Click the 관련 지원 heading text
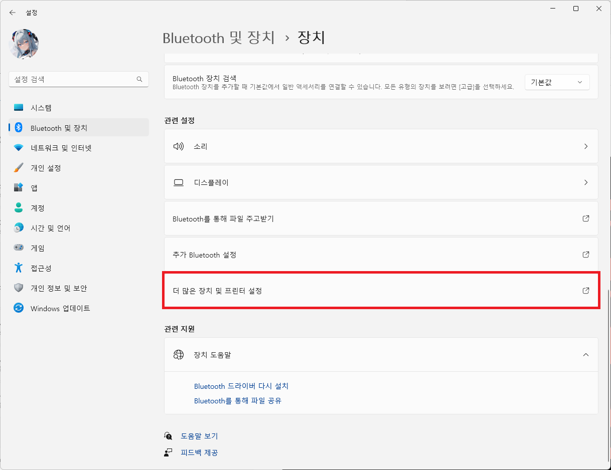This screenshot has width=611, height=470. point(179,329)
